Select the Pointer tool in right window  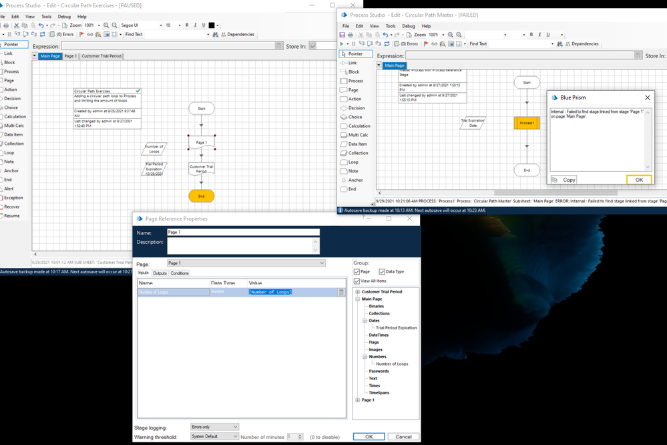pos(355,53)
